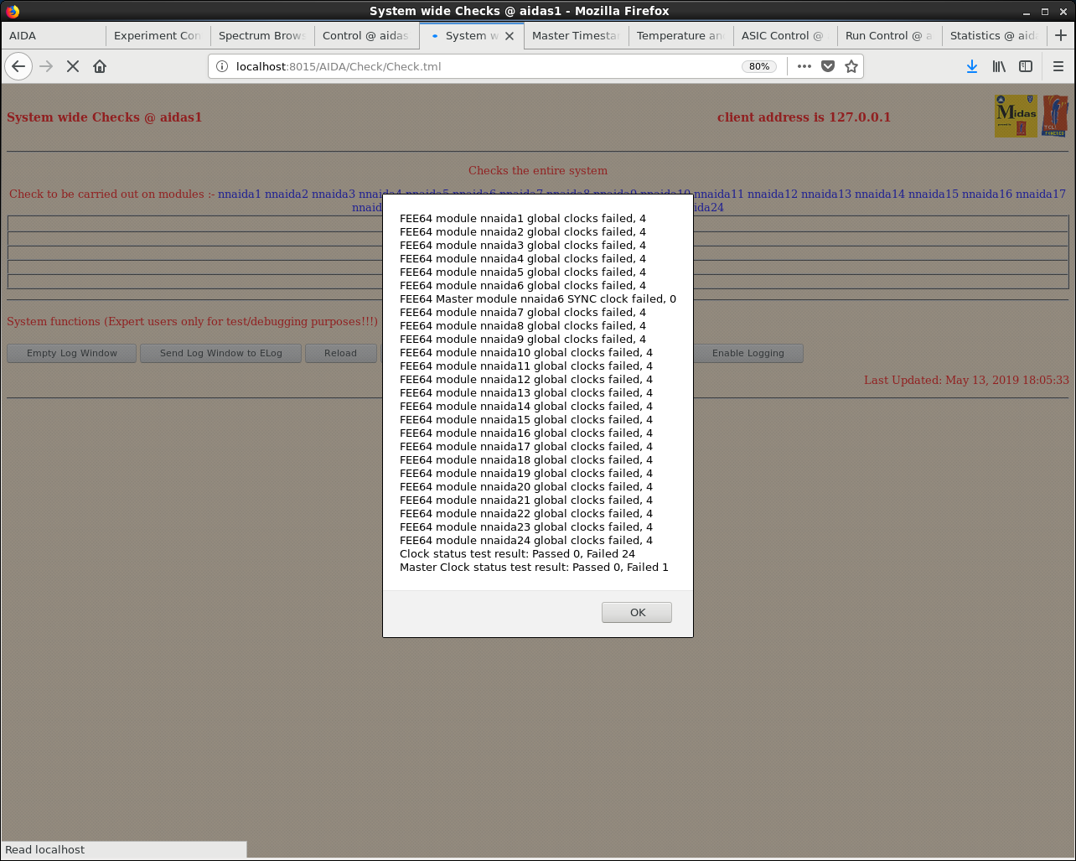This screenshot has height=861, width=1076.
Task: Click the Forward arrow button
Action: coord(46,66)
